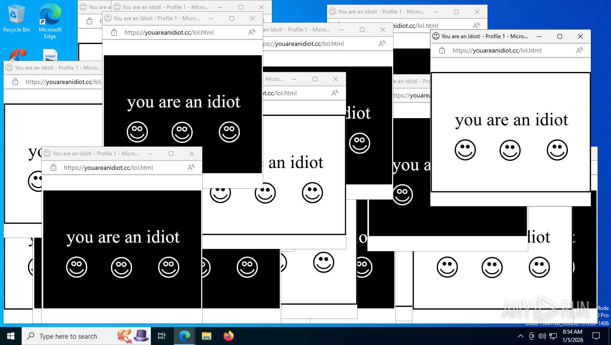The image size is (611, 345).
Task: Open the notification center
Action: click(596, 336)
